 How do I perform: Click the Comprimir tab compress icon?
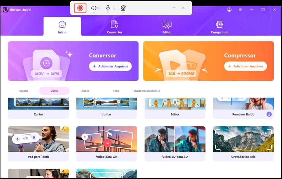coord(219,24)
